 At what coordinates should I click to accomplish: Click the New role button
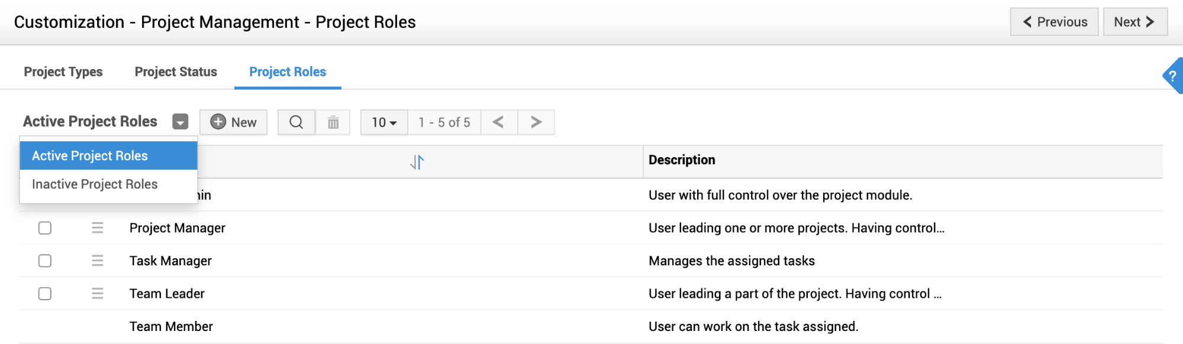click(x=234, y=122)
